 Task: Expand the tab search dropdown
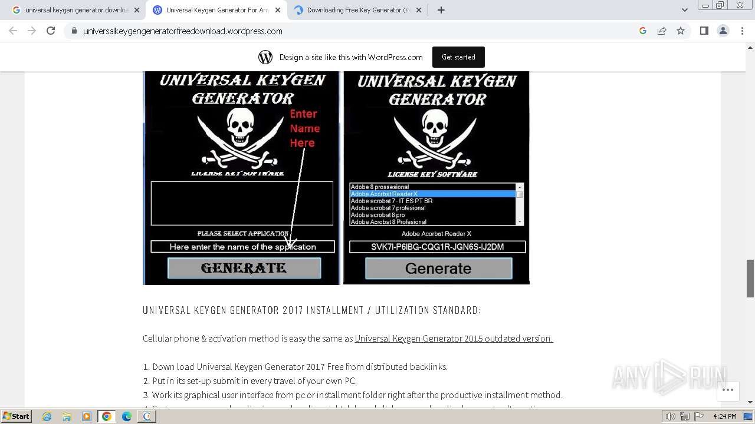(x=684, y=10)
